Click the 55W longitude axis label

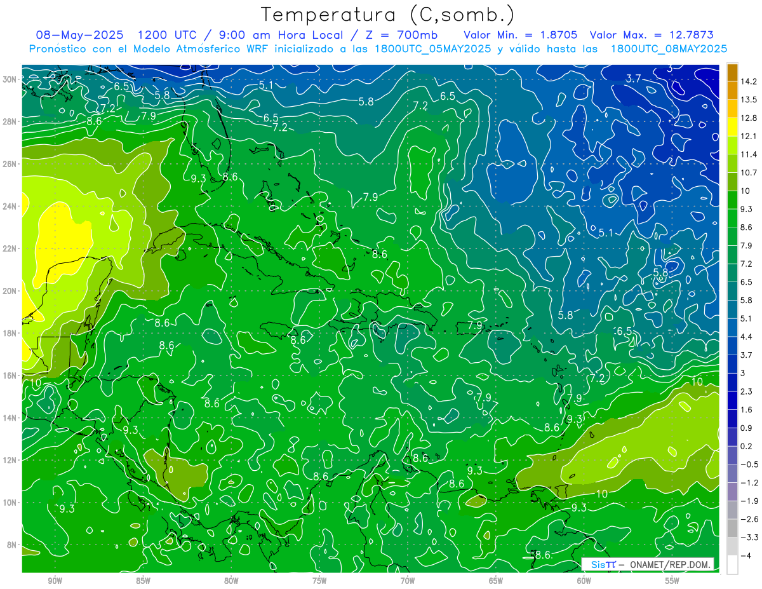[x=672, y=581]
